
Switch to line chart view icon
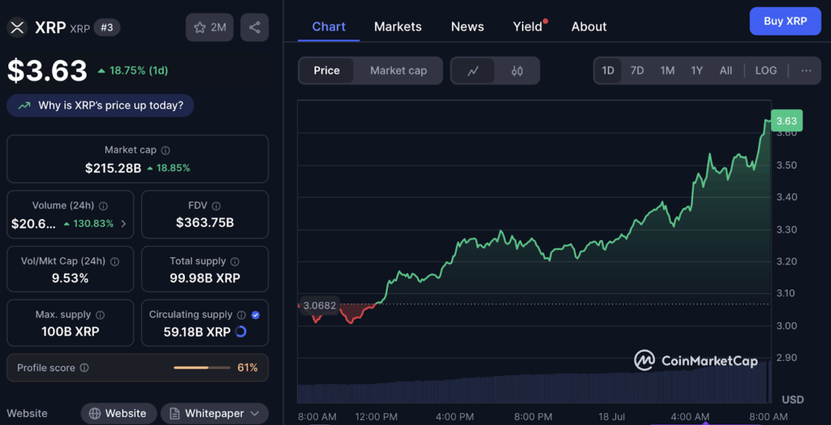[x=473, y=71]
